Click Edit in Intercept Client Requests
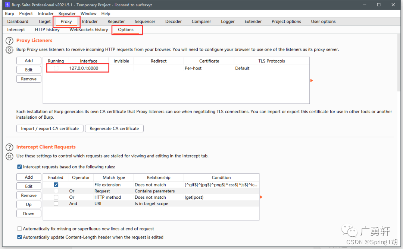Screen dimensions: 403x249 (x=29, y=186)
